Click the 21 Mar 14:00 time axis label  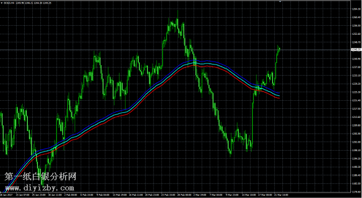281,195
